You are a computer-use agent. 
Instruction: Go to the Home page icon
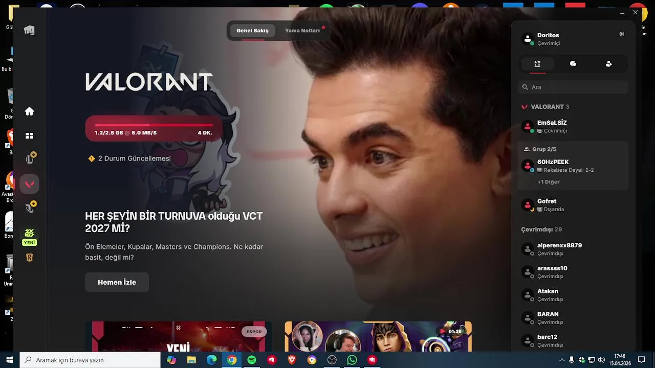pyautogui.click(x=29, y=111)
